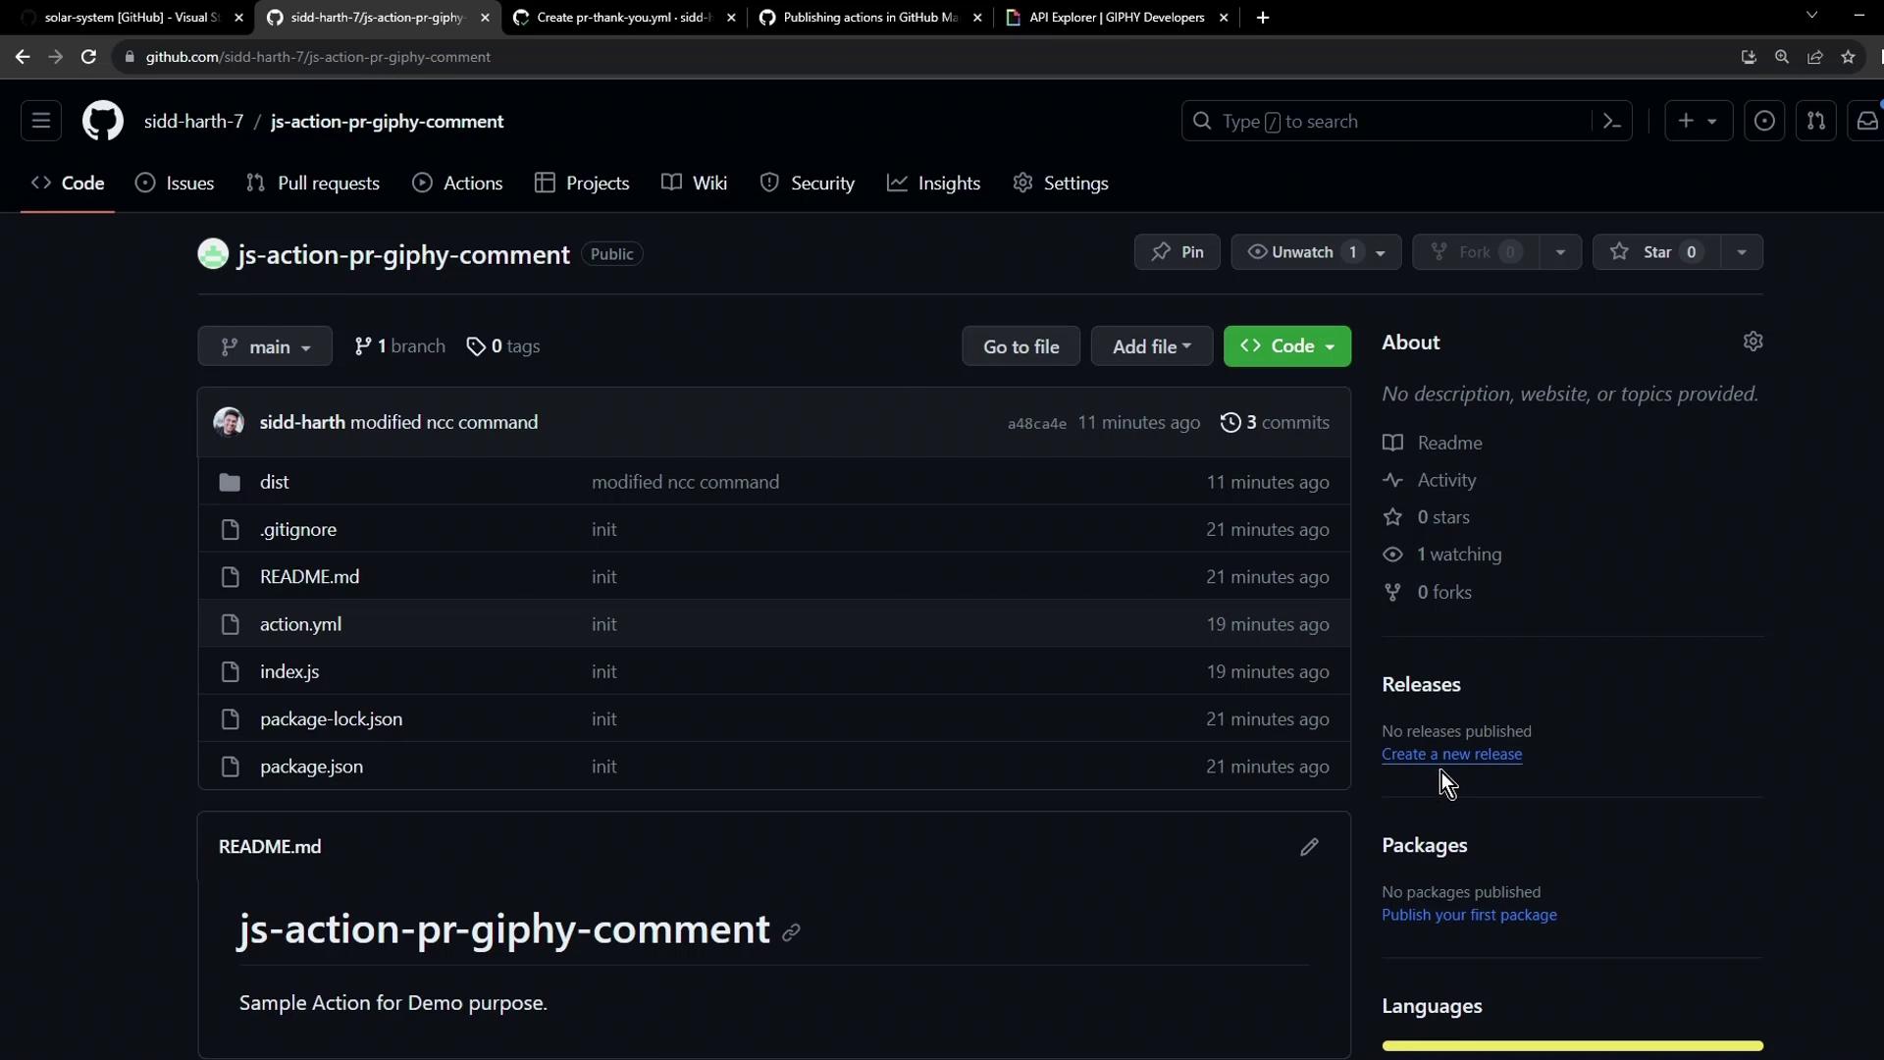Click the GitHub Octocat logo
1884x1060 pixels.
102,122
